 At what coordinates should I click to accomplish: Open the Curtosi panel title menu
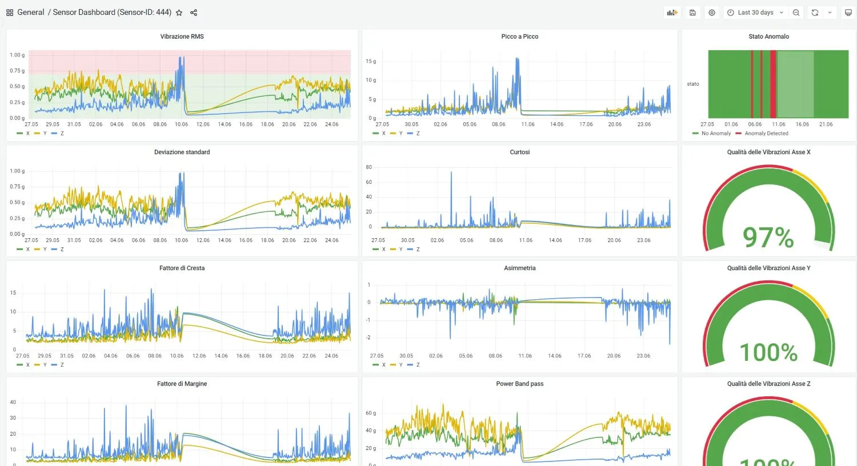click(x=519, y=152)
